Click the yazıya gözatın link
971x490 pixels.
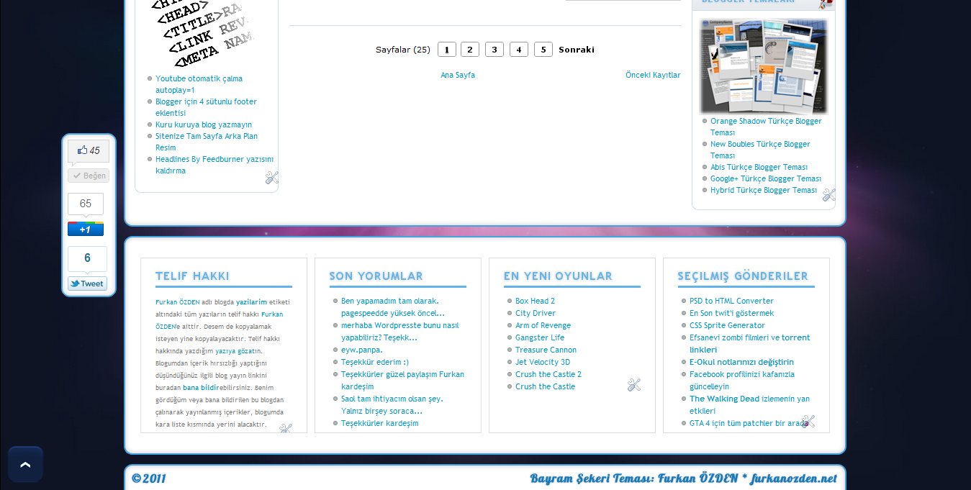(238, 351)
